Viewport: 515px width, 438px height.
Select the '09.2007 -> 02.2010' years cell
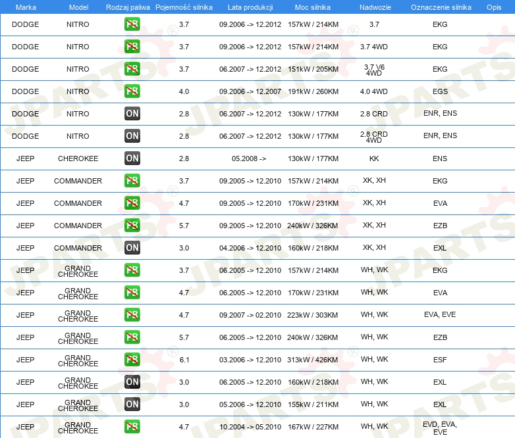coord(250,315)
